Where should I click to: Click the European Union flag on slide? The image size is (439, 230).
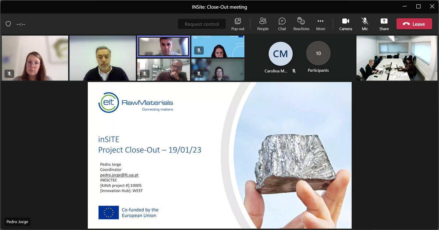109,212
